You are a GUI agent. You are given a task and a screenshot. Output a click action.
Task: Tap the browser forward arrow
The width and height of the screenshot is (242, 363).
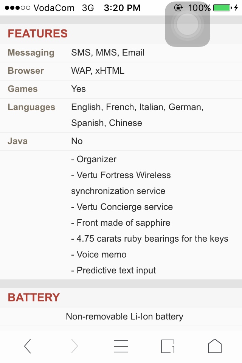[x=74, y=346]
